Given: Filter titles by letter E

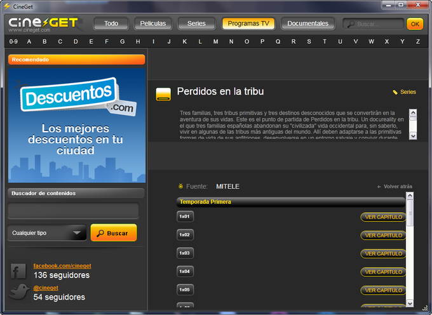Looking at the screenshot, I should pos(91,41).
